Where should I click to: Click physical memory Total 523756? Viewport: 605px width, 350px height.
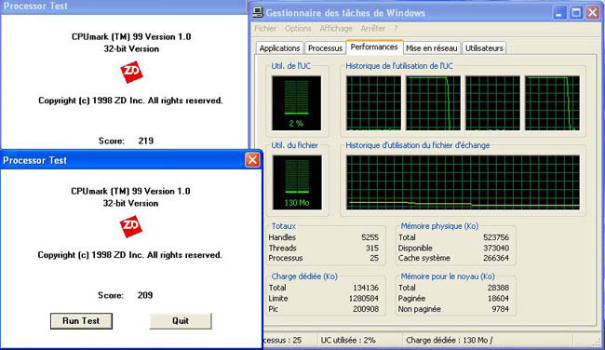pyautogui.click(x=496, y=237)
